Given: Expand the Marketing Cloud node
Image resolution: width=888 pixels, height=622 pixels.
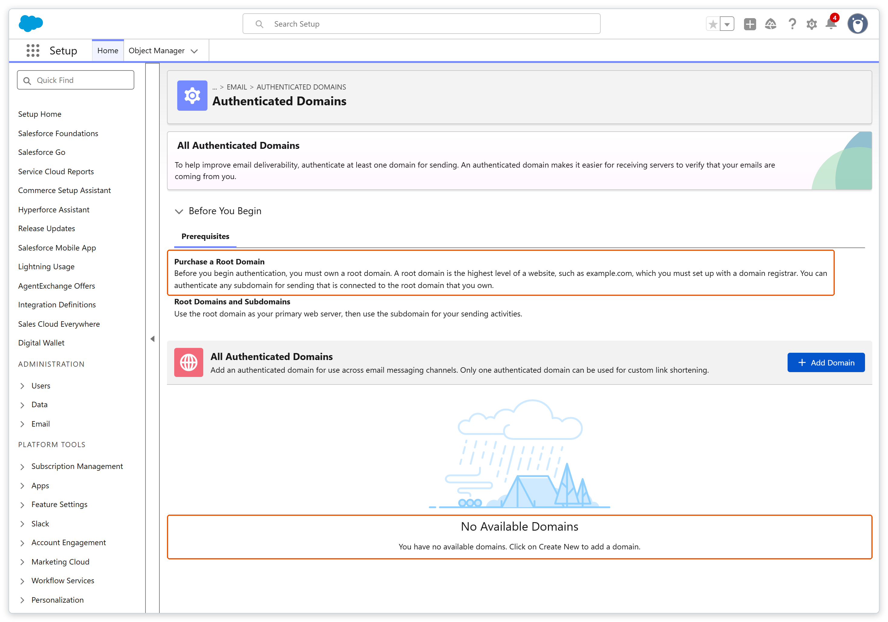Looking at the screenshot, I should point(22,562).
